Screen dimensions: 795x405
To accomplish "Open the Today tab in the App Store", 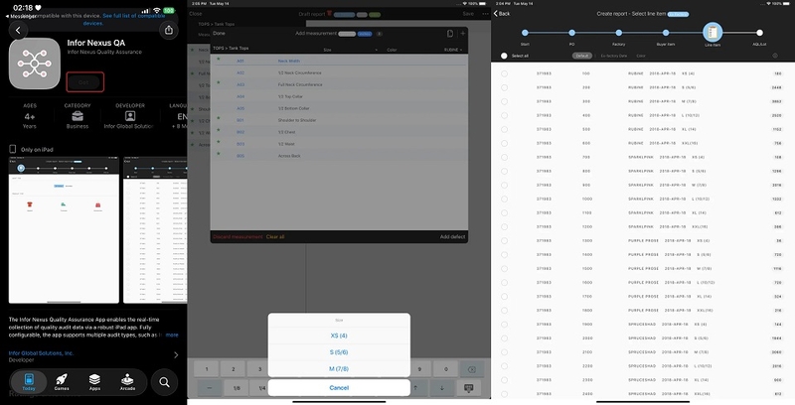I will point(29,382).
